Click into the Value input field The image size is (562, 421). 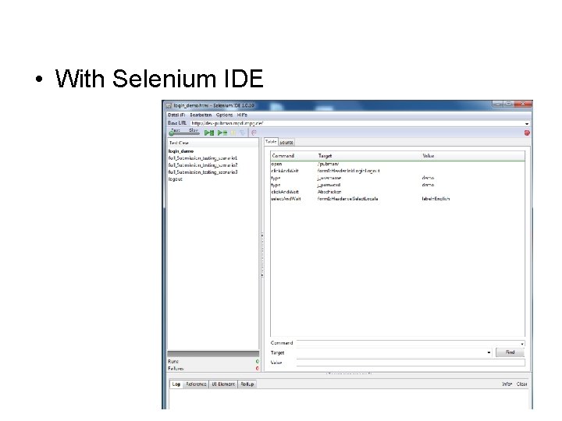[x=411, y=363]
